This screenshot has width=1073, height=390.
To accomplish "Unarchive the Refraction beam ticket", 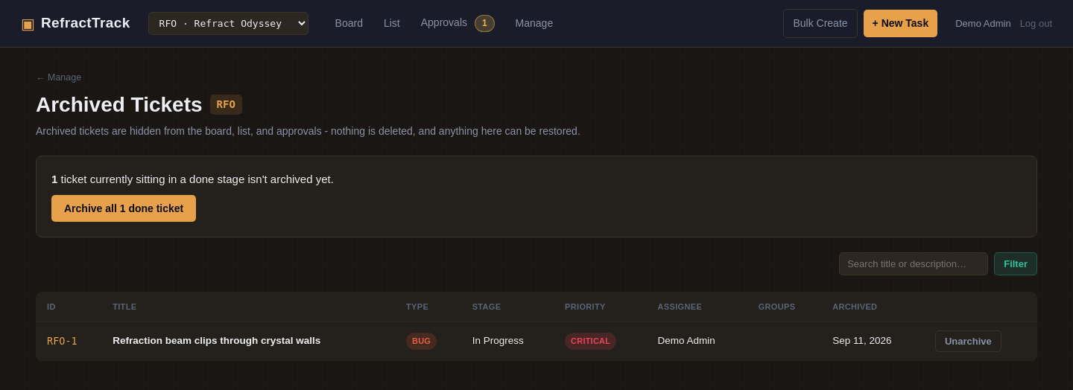I will (968, 341).
